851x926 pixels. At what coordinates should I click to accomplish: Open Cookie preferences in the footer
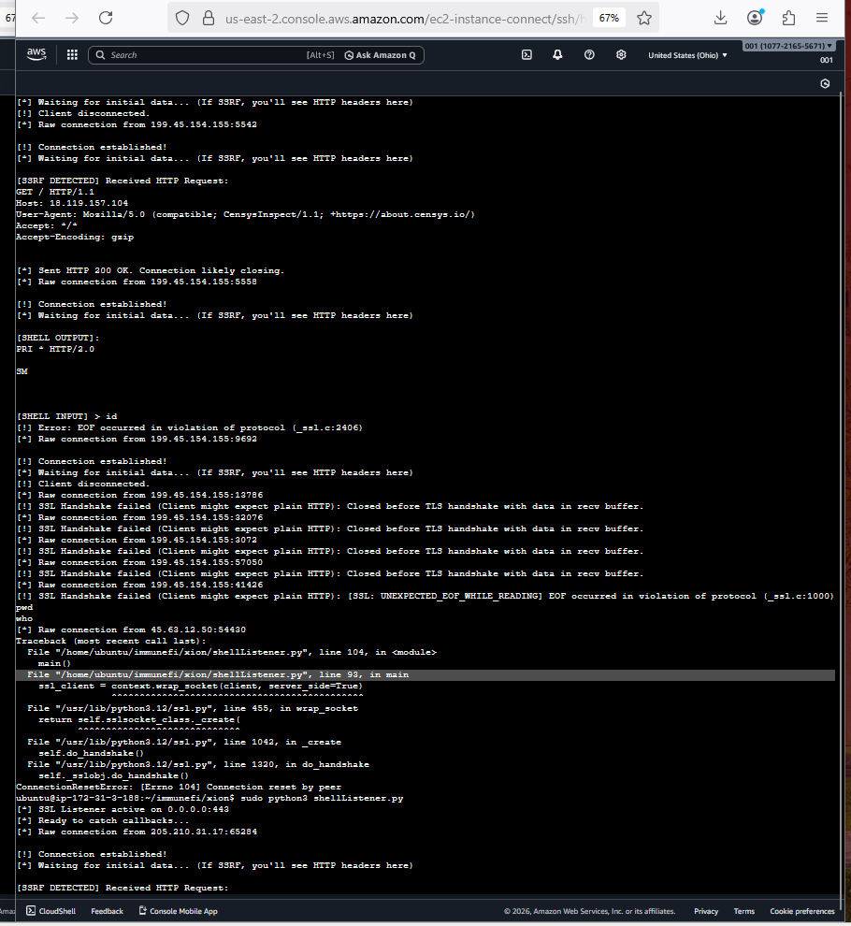coord(801,911)
